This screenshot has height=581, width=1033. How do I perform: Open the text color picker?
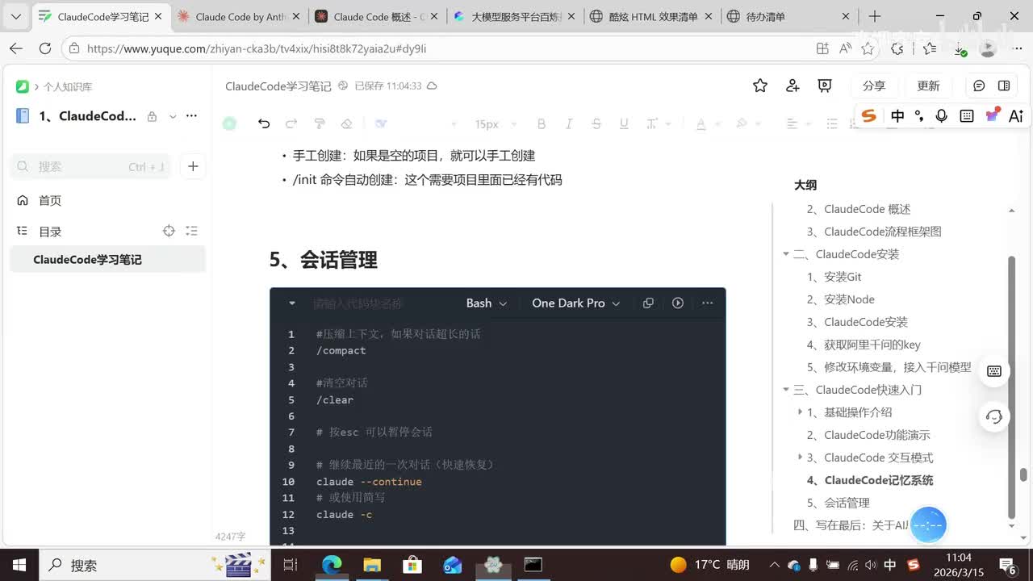(x=701, y=123)
